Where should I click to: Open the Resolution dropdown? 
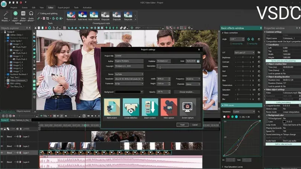pos(129,79)
